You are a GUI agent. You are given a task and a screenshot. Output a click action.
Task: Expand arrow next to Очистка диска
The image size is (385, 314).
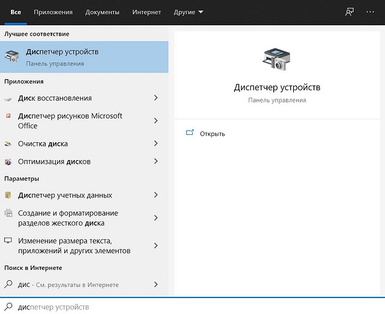tap(156, 144)
